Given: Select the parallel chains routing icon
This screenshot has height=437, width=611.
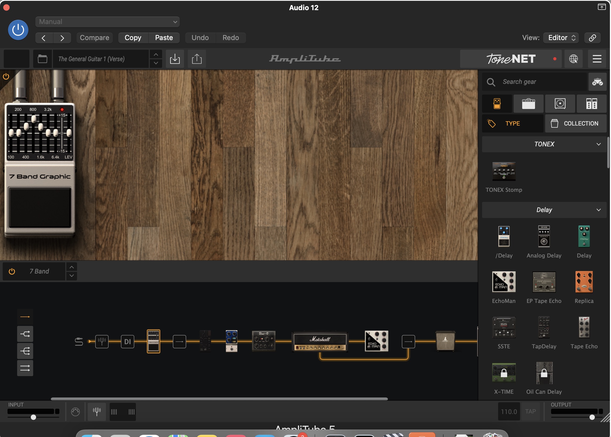Looking at the screenshot, I should pos(25,368).
